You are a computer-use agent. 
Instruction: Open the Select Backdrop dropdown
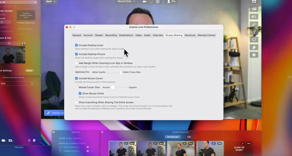(x=26, y=23)
